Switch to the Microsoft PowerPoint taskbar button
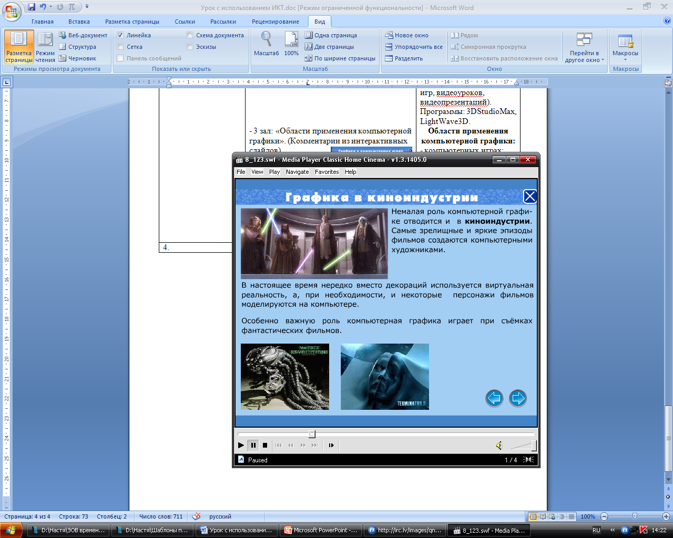 coord(321,530)
